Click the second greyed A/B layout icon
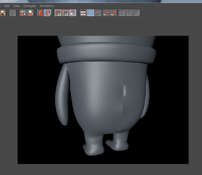Viewport: 202px width, 175px height. click(129, 13)
